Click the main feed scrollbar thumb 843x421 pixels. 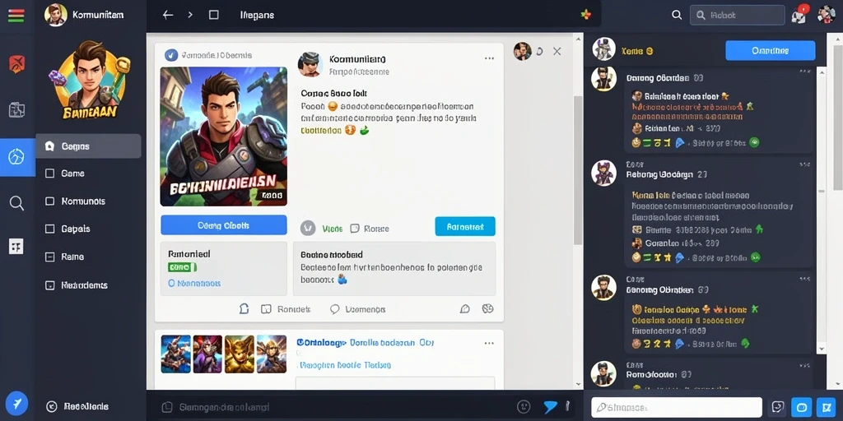pyautogui.click(x=579, y=169)
